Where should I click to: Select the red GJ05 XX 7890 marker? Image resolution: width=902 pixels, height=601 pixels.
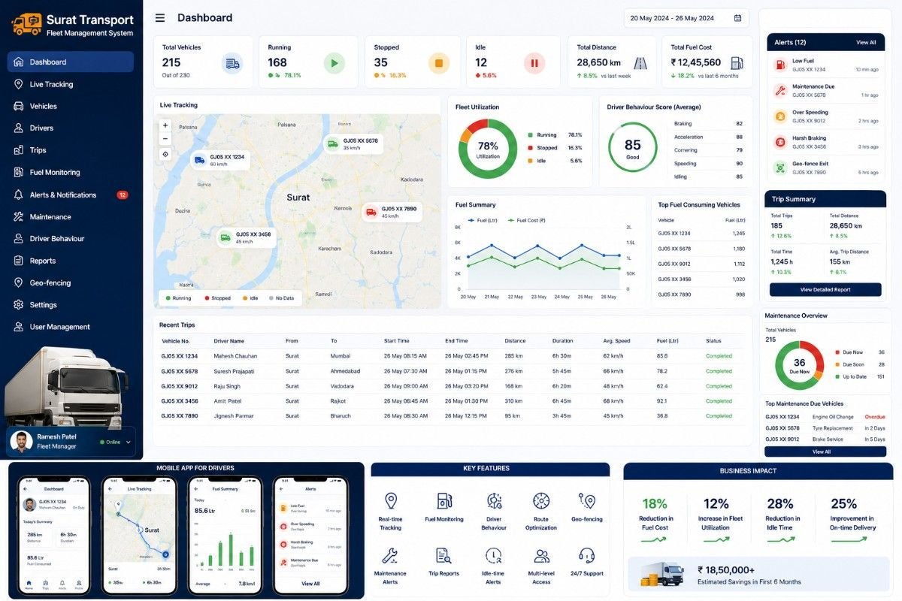pos(391,212)
